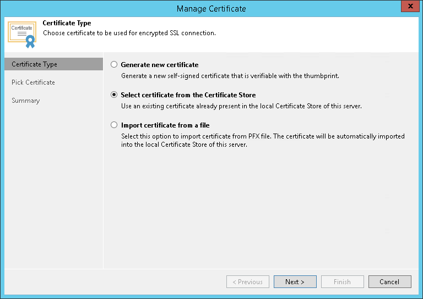This screenshot has width=423, height=299.
Task: Click the bold 'Generate new certificate' label text
Action: click(159, 65)
